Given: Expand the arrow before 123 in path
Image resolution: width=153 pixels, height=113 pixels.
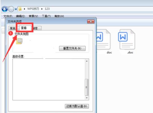Looking at the screenshot, I should [42, 9].
